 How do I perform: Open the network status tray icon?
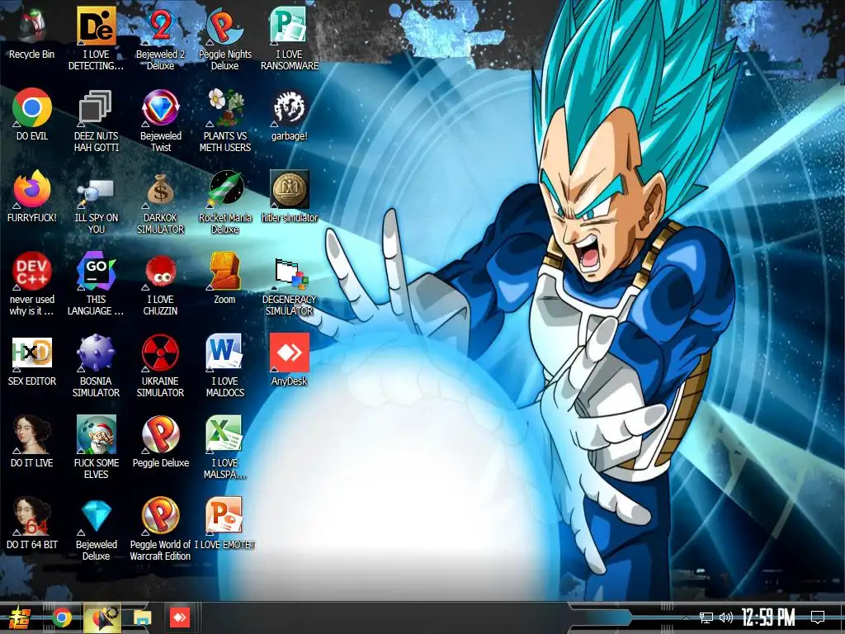coord(706,617)
